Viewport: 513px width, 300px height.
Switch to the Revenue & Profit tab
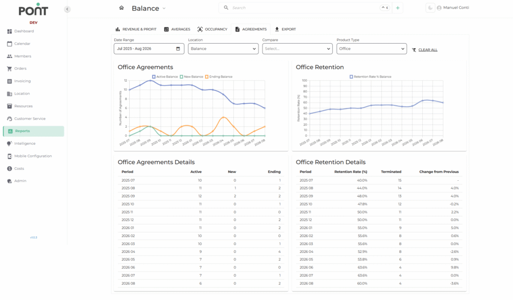[136, 29]
